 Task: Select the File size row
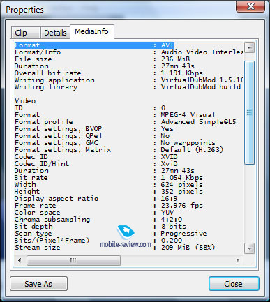[x=129, y=59]
